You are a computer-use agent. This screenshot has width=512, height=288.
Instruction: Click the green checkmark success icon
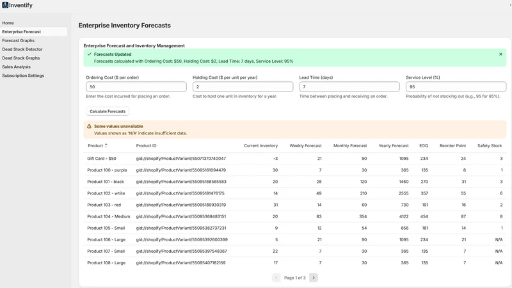coord(89,54)
